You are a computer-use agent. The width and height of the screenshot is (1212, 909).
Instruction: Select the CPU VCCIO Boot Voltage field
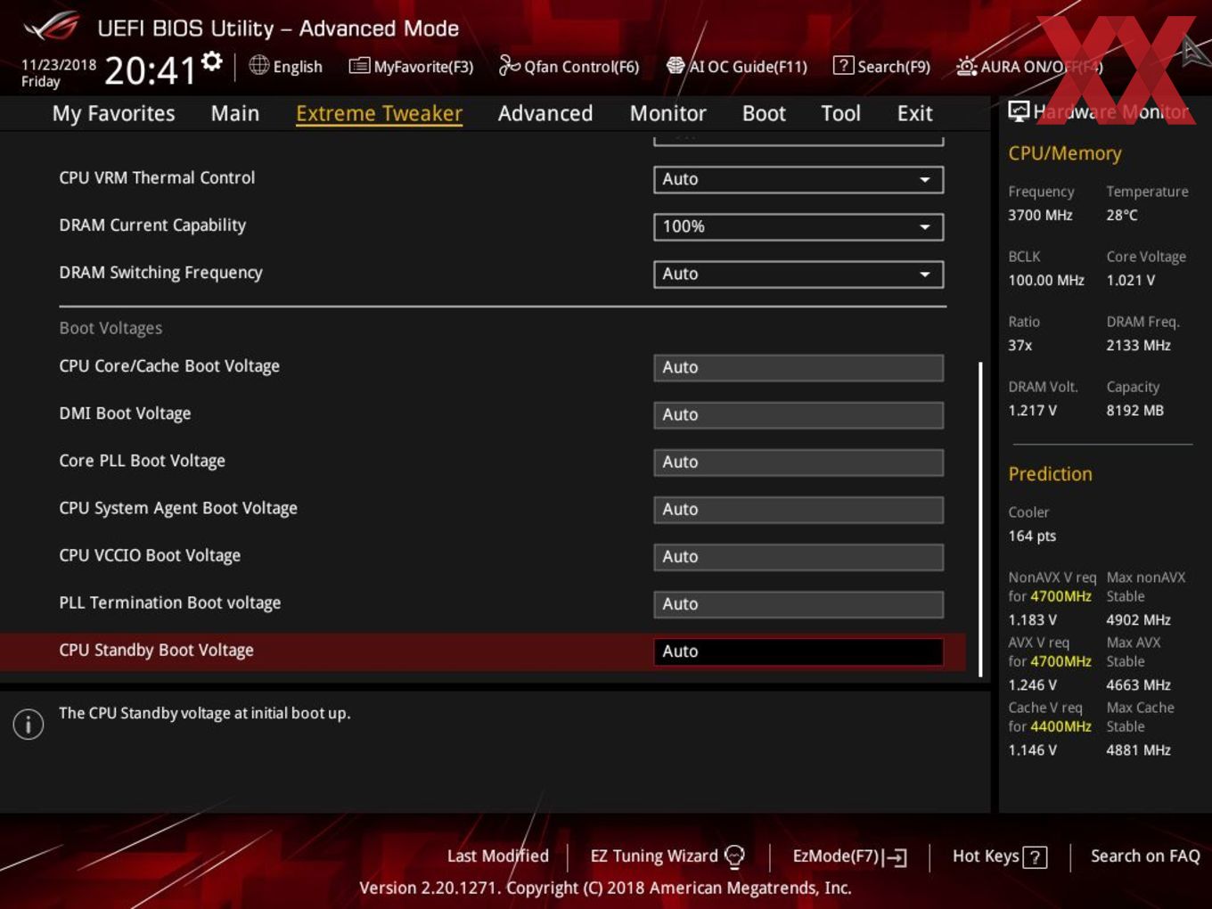click(798, 556)
